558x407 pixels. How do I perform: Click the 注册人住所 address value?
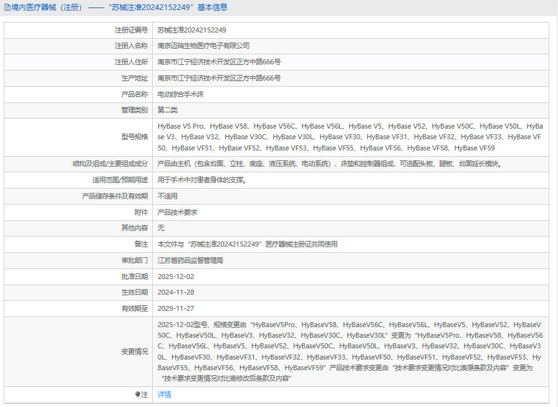[x=219, y=62]
